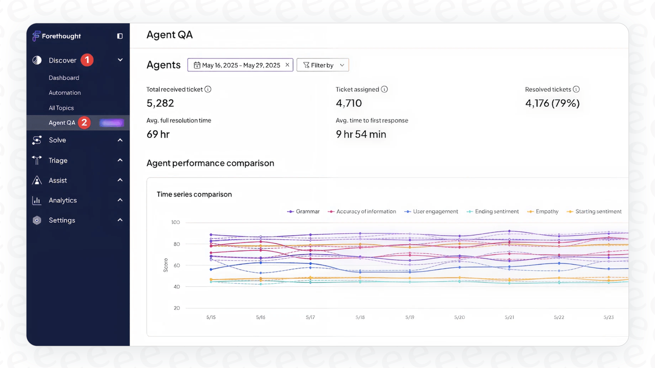Open the Automation sidebar link
This screenshot has width=655, height=368.
click(65, 93)
